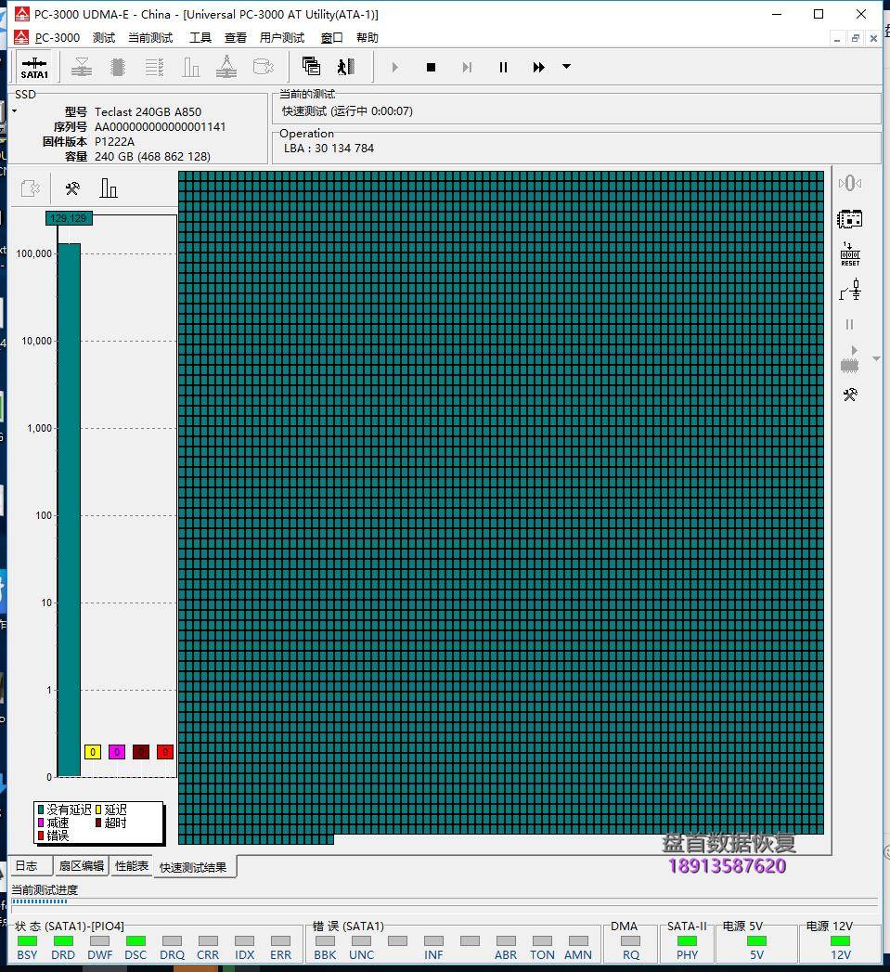The image size is (890, 972).
Task: Switch to the 性能表 tab
Action: [x=132, y=865]
